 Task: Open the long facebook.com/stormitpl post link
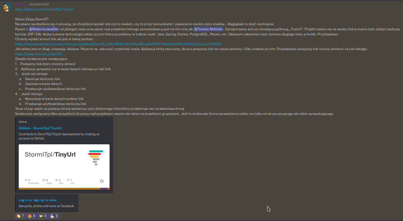[118, 44]
